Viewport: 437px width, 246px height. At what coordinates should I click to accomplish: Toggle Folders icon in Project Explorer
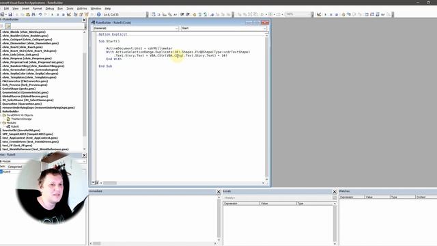pos(8,26)
